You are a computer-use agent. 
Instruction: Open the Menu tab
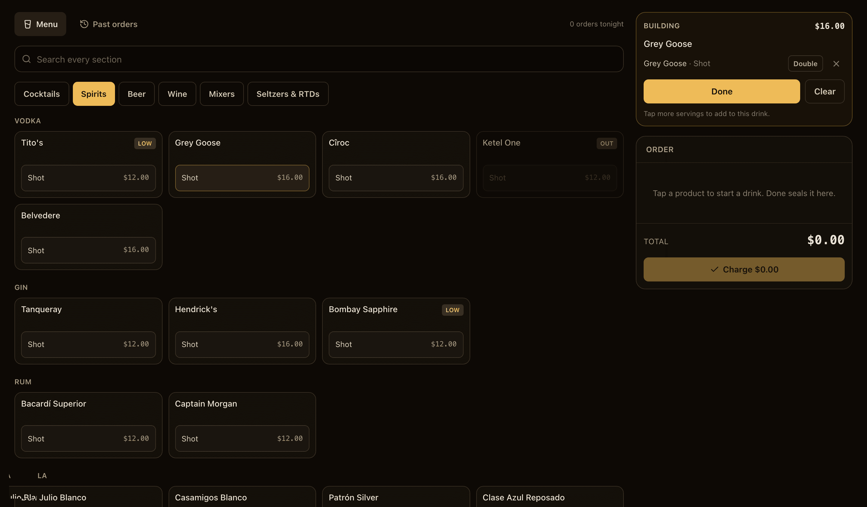[40, 24]
